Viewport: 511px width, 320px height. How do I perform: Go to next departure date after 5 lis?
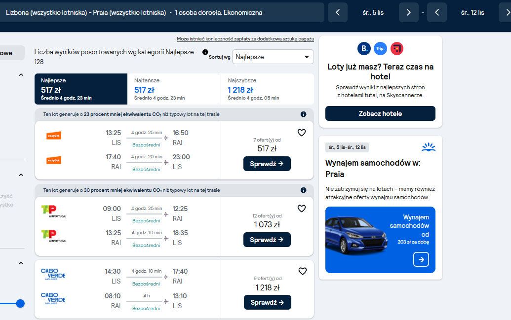tap(409, 12)
